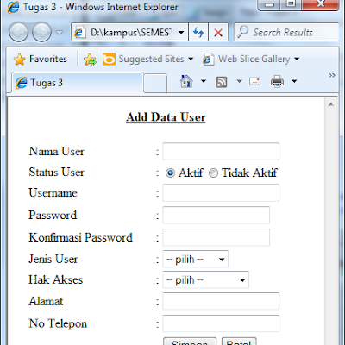
Task: Click the address bar path field
Action: click(x=130, y=33)
